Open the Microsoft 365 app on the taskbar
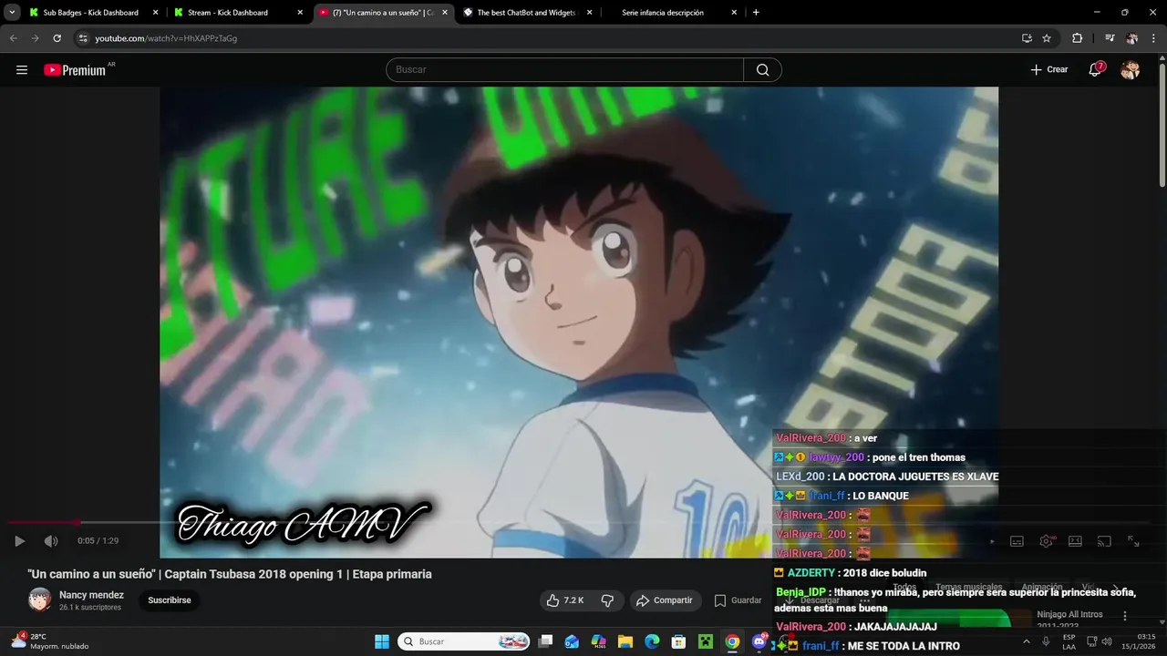 click(x=598, y=641)
